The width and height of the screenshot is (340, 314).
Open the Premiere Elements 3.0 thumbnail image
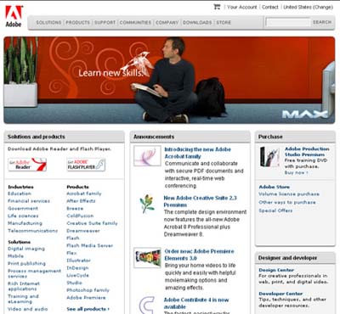[147, 258]
